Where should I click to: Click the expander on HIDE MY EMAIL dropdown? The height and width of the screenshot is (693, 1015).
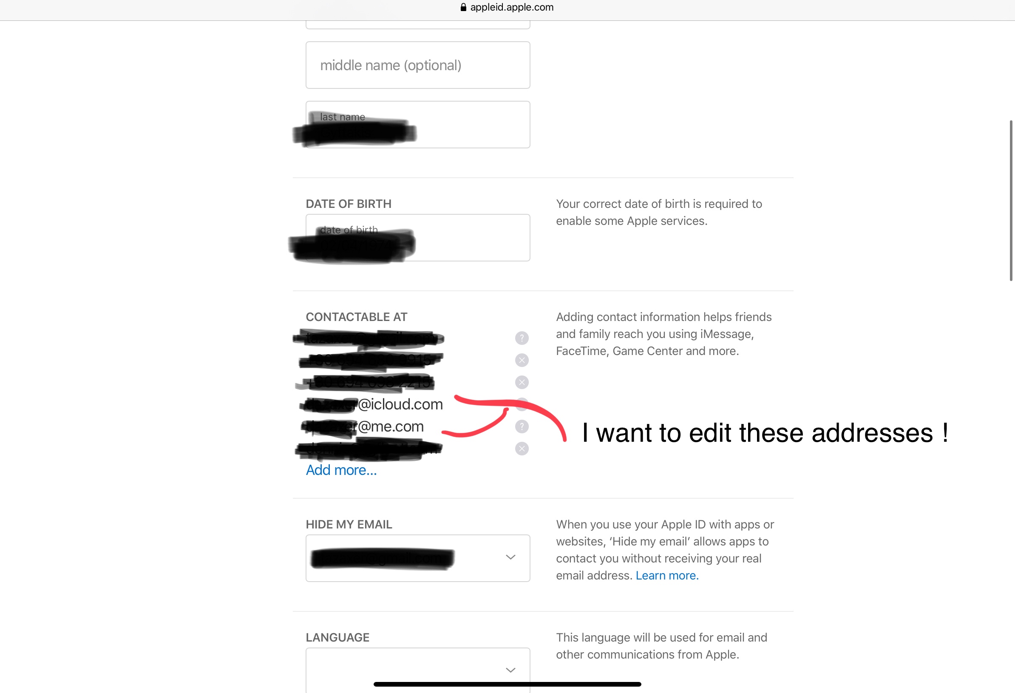(x=510, y=557)
